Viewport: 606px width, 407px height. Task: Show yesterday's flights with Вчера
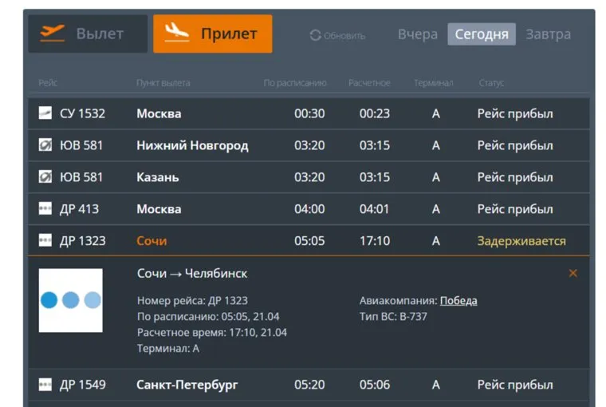point(418,34)
